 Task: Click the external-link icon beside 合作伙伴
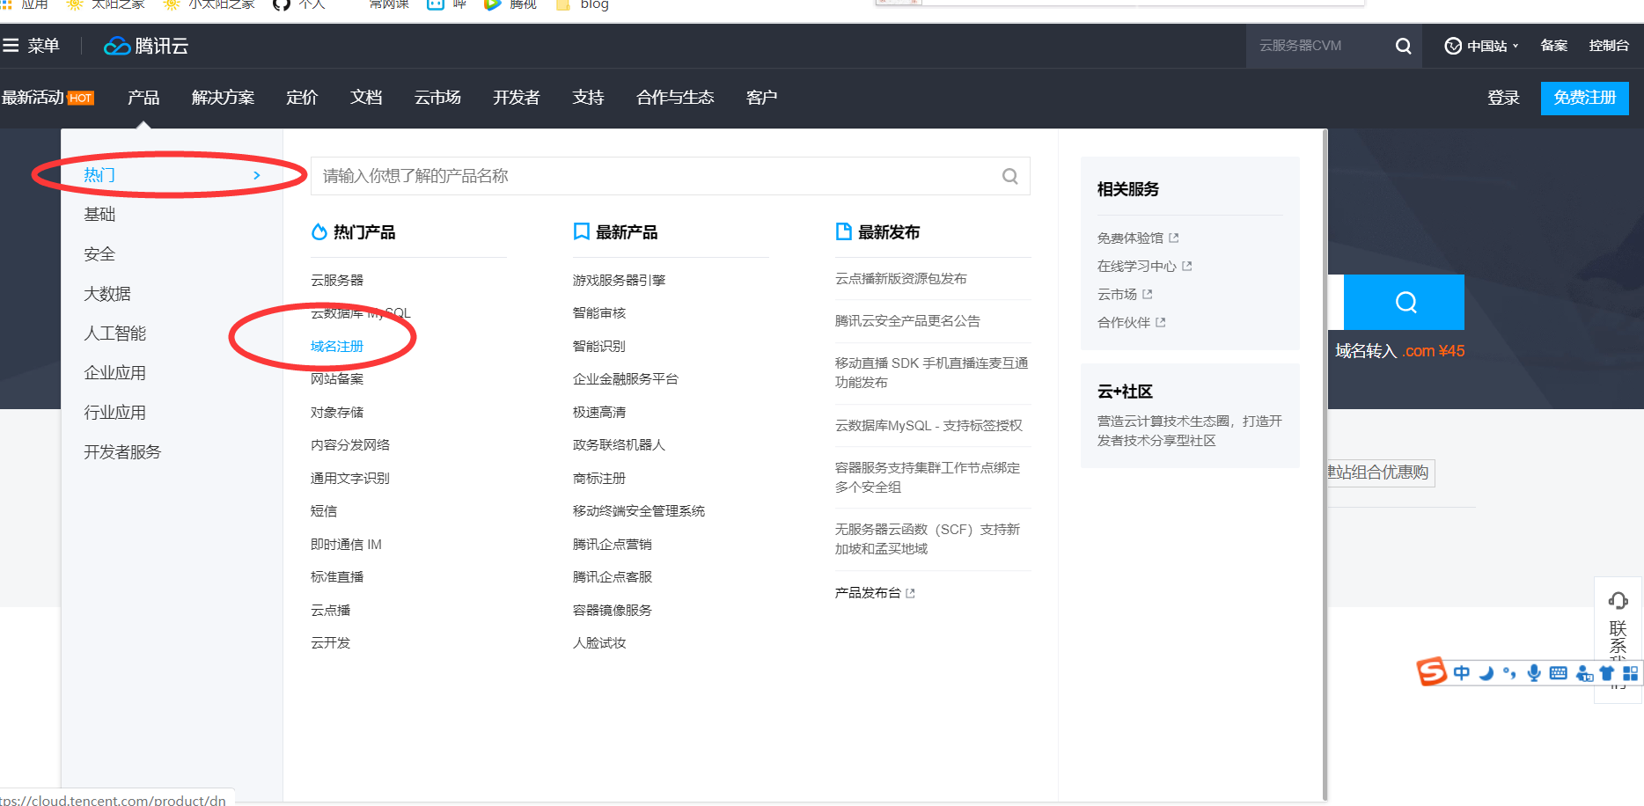(x=1161, y=322)
